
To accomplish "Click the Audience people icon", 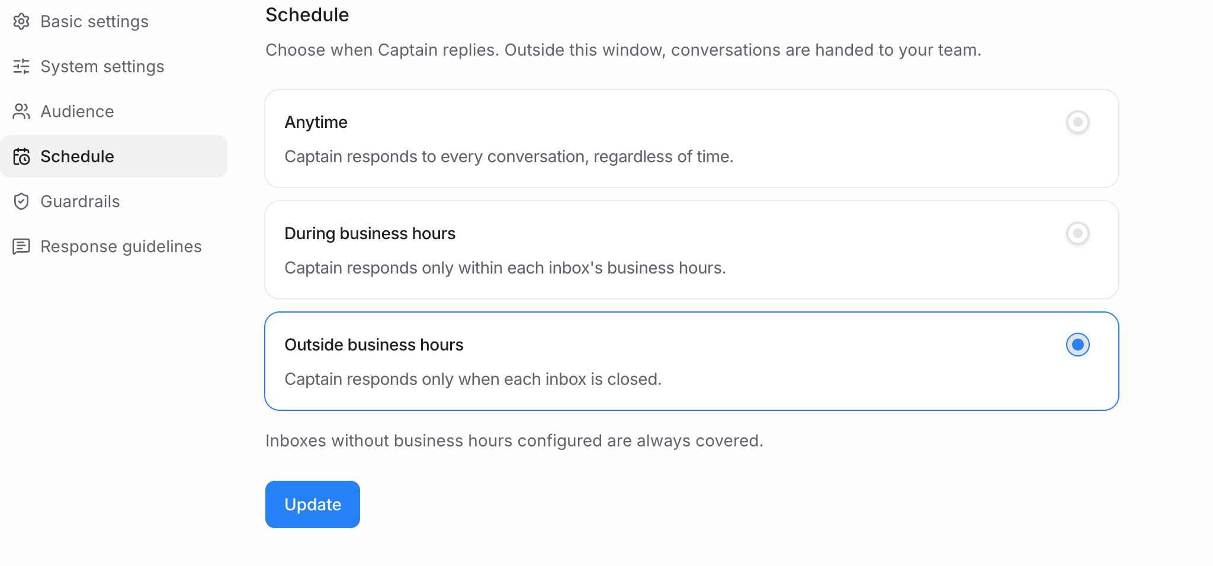I will [x=21, y=111].
